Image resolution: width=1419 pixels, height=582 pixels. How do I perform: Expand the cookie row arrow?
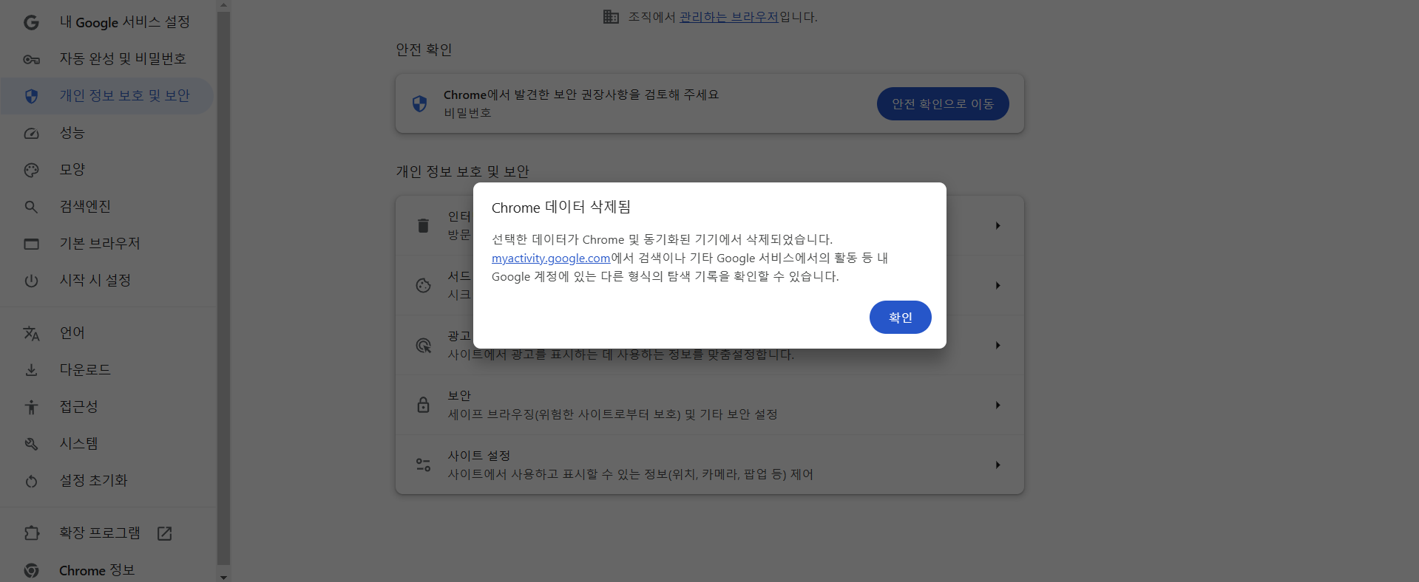coord(998,285)
